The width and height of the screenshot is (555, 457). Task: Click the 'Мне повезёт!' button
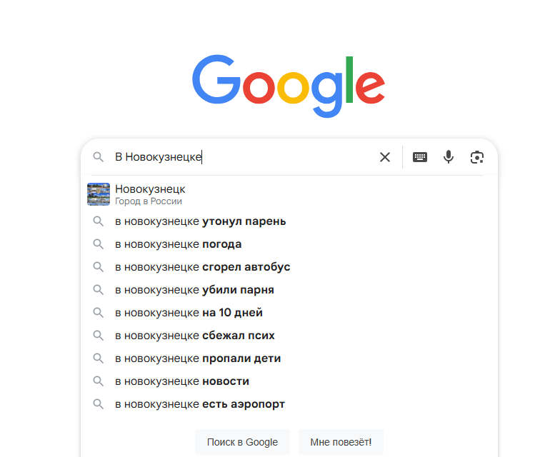coord(341,442)
